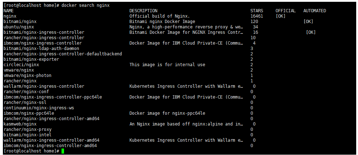Click the NAME column header
The image size is (358, 155).
click(9, 11)
